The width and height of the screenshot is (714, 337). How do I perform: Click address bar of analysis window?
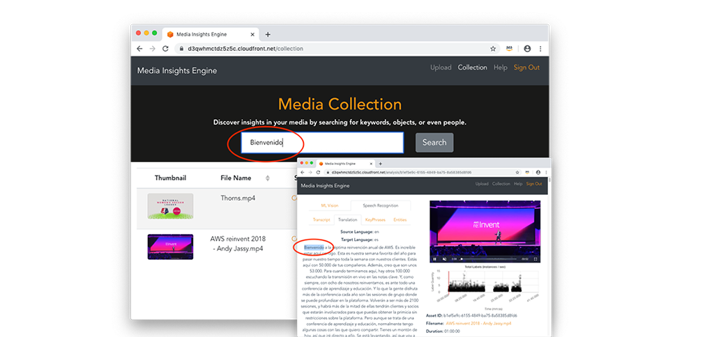point(421,173)
